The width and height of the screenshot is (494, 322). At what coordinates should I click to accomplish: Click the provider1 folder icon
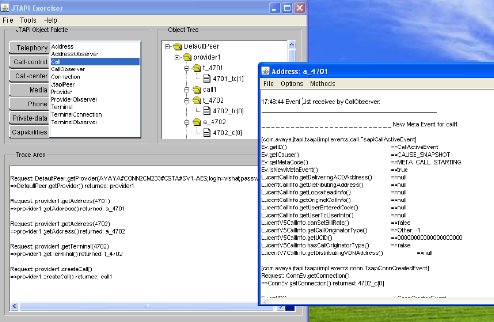click(x=187, y=57)
